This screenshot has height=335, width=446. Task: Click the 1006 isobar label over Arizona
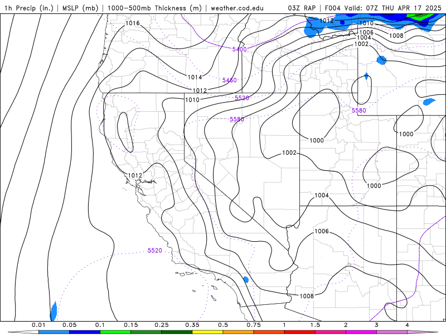(322, 231)
